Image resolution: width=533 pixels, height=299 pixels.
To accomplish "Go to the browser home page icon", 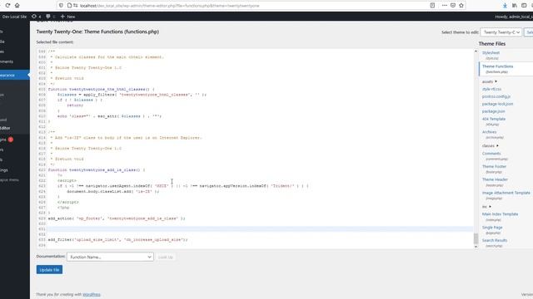I will pyautogui.click(x=17, y=6).
